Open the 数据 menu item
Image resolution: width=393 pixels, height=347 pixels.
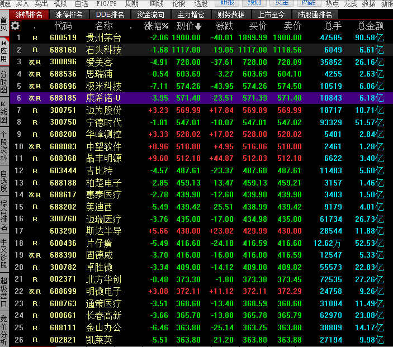pos(369,3)
